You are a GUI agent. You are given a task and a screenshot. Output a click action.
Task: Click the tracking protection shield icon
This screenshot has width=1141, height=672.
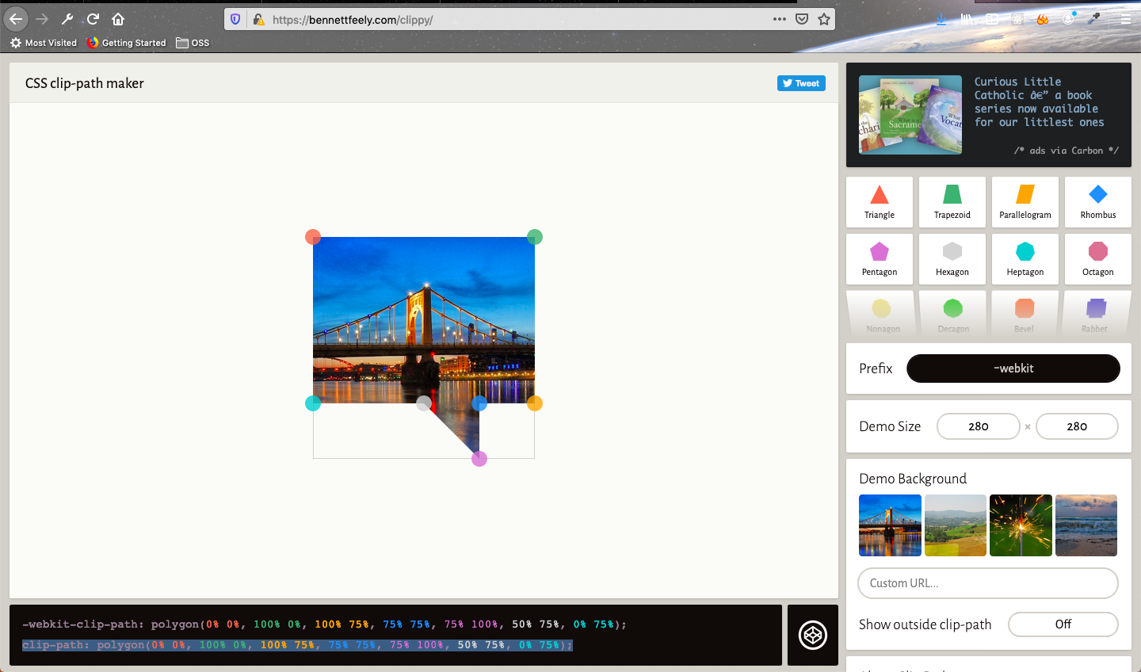[x=235, y=19]
